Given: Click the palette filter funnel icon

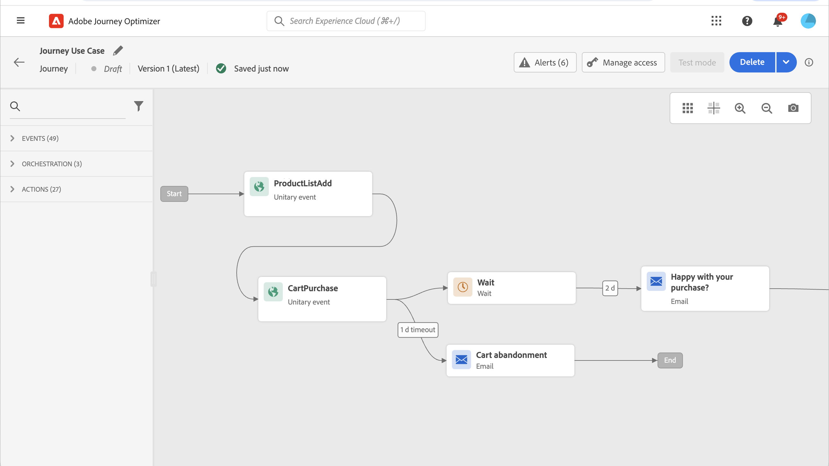Looking at the screenshot, I should coord(138,106).
